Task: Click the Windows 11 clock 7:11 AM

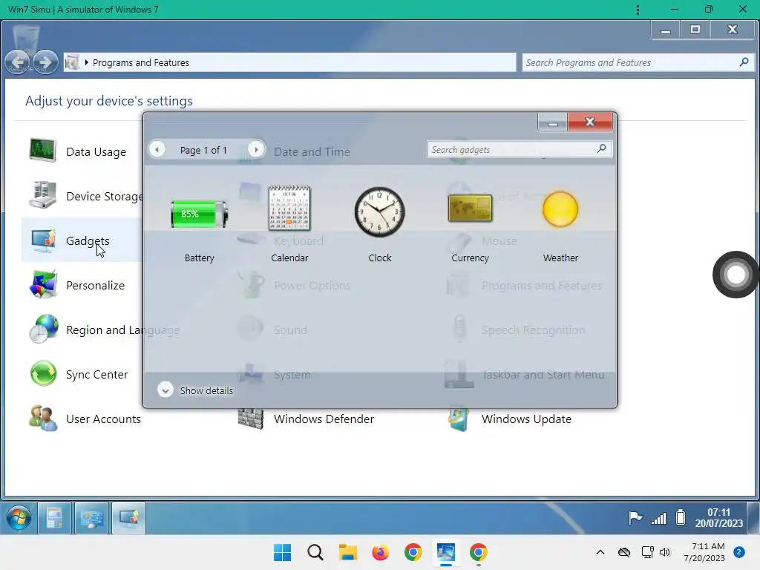Action: [x=708, y=546]
